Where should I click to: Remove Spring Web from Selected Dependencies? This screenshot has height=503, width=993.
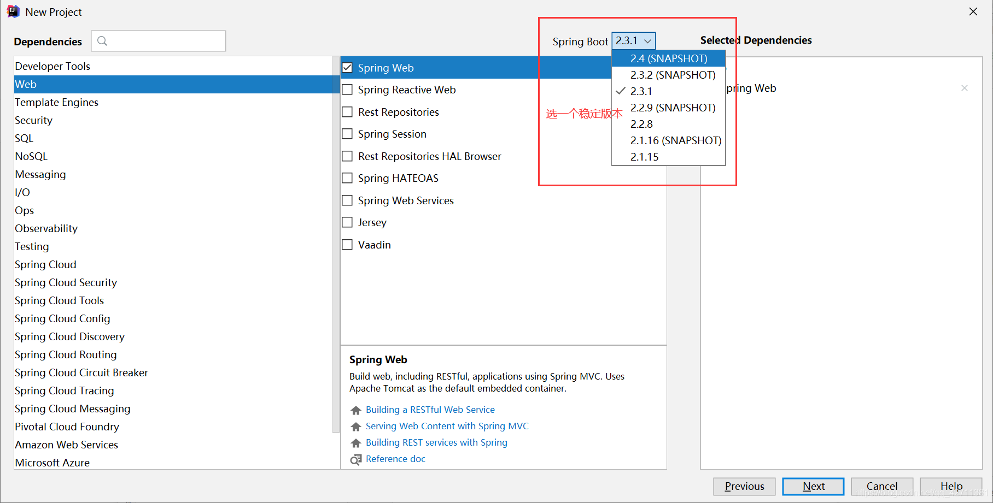coord(965,88)
